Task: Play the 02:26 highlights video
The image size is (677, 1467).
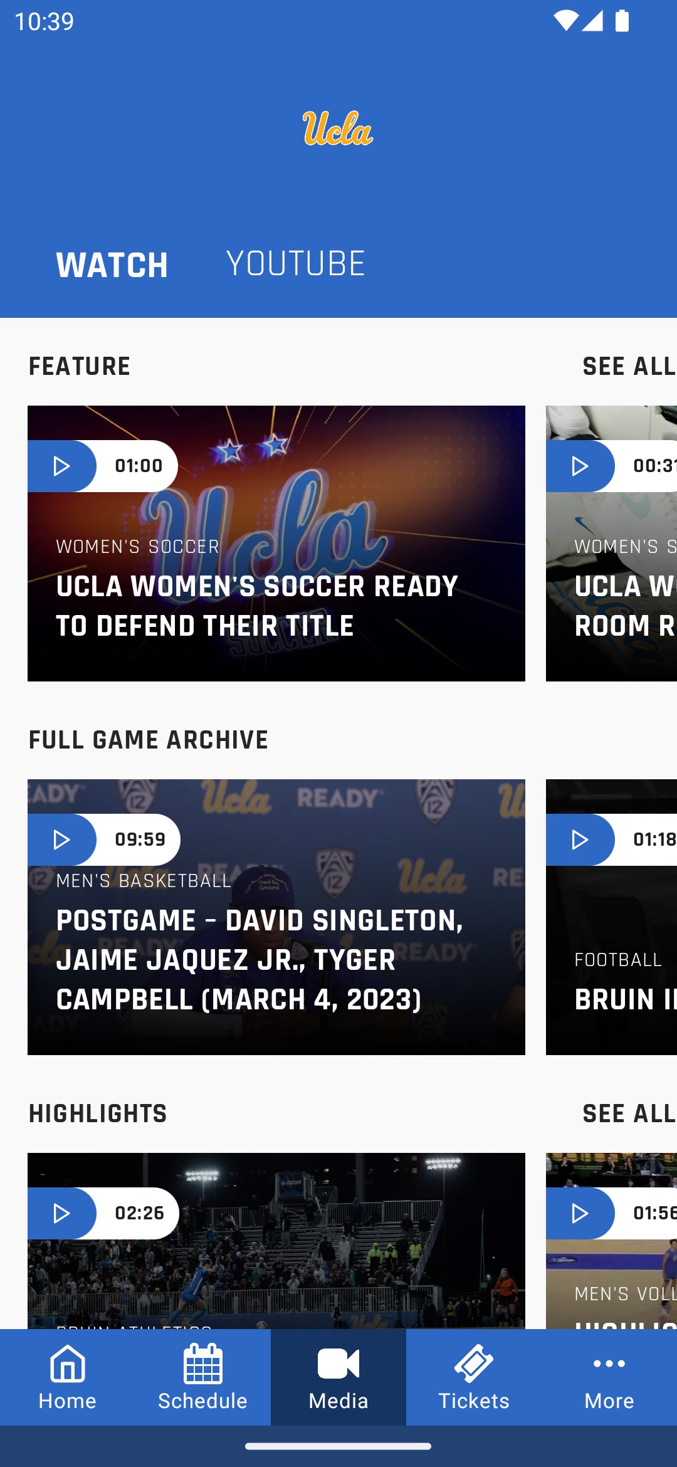Action: [61, 1213]
